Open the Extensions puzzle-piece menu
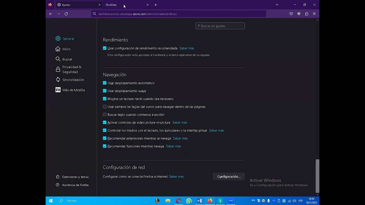The height and width of the screenshot is (205, 365). click(307, 14)
